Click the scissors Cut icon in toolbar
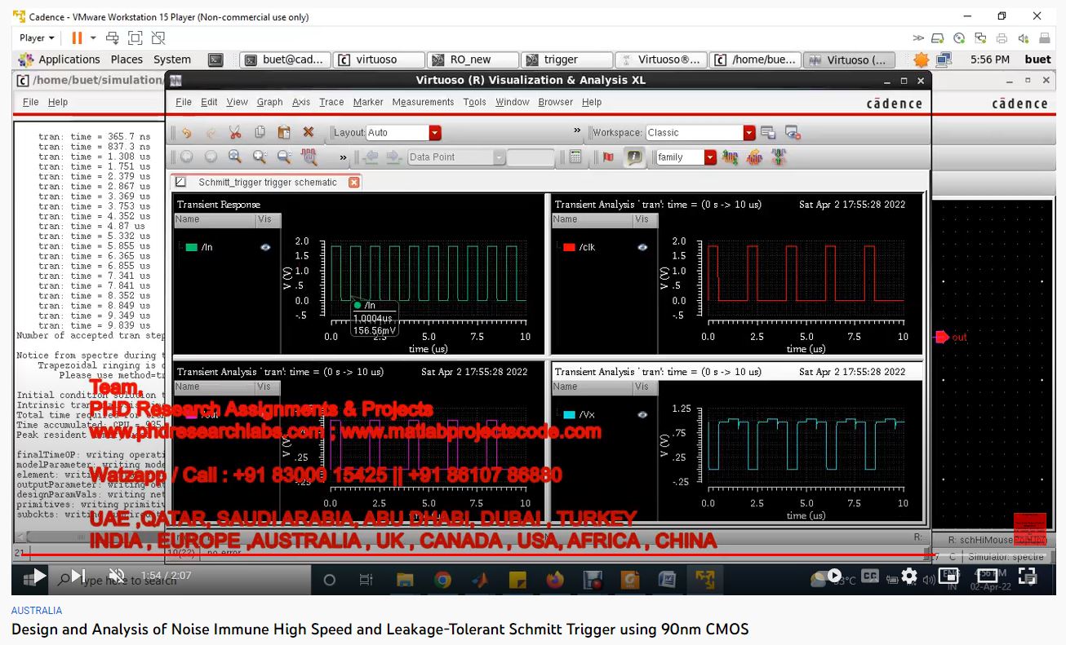 coord(235,133)
